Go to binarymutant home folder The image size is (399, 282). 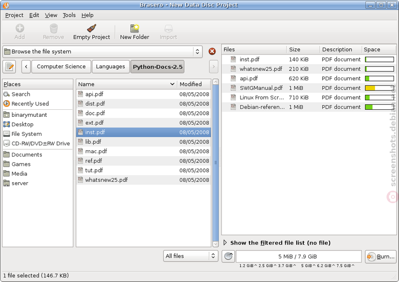[38, 115]
